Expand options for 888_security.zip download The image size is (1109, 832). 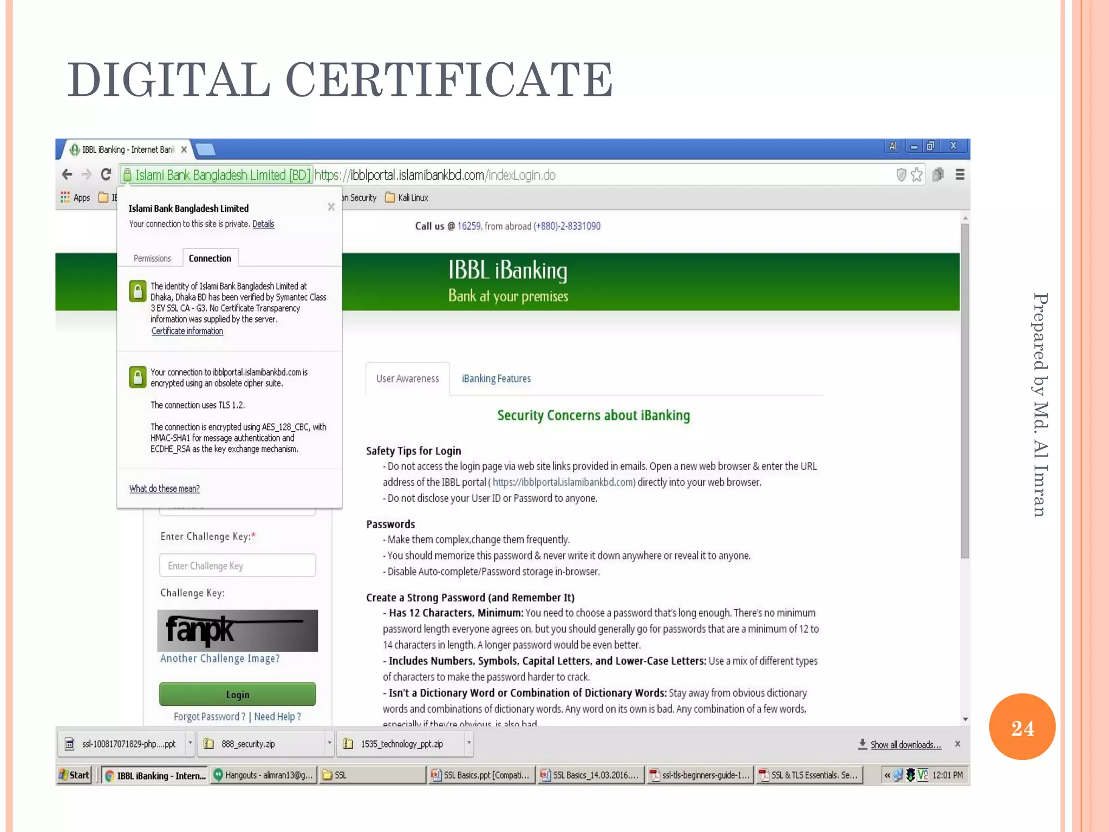tap(329, 744)
